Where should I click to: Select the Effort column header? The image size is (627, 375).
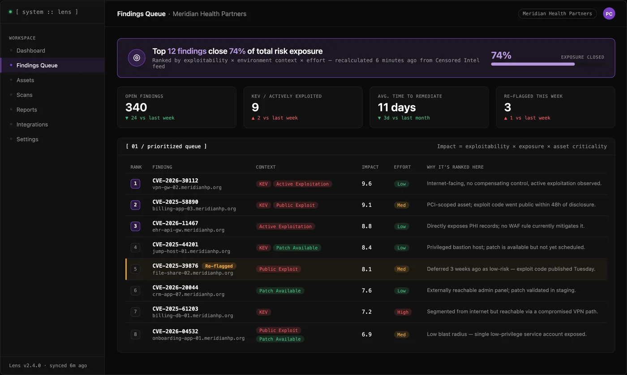402,167
